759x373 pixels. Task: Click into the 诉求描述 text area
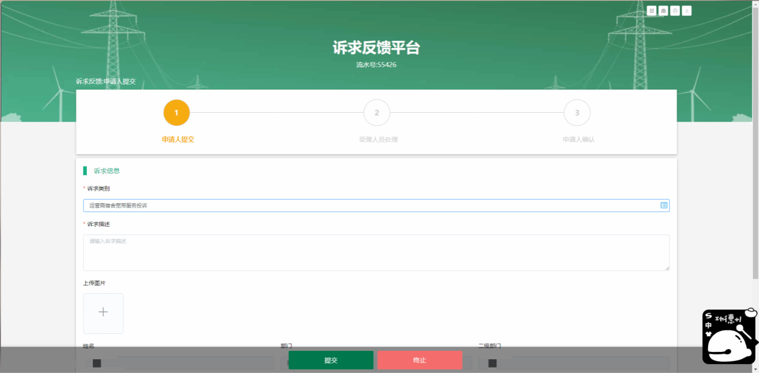click(x=376, y=252)
